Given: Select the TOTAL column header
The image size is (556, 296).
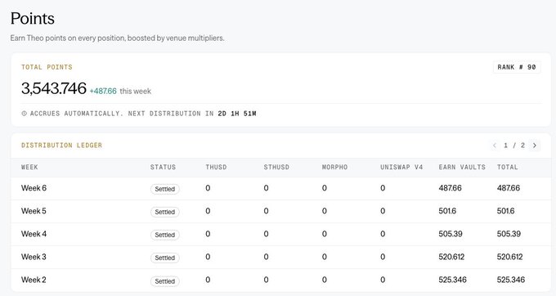Looking at the screenshot, I should click(x=508, y=167).
